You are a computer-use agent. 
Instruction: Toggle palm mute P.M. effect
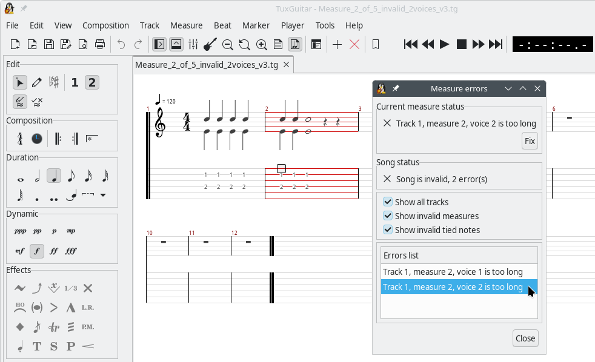point(88,327)
